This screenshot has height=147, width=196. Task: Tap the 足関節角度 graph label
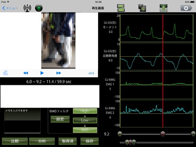pos(110,56)
